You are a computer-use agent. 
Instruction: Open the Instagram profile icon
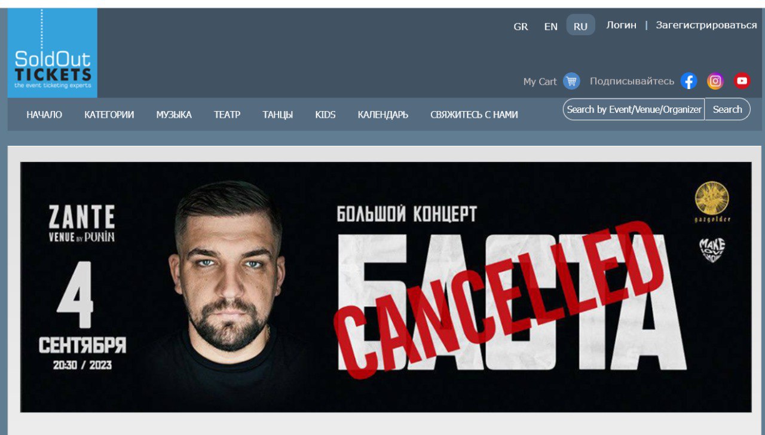click(715, 81)
